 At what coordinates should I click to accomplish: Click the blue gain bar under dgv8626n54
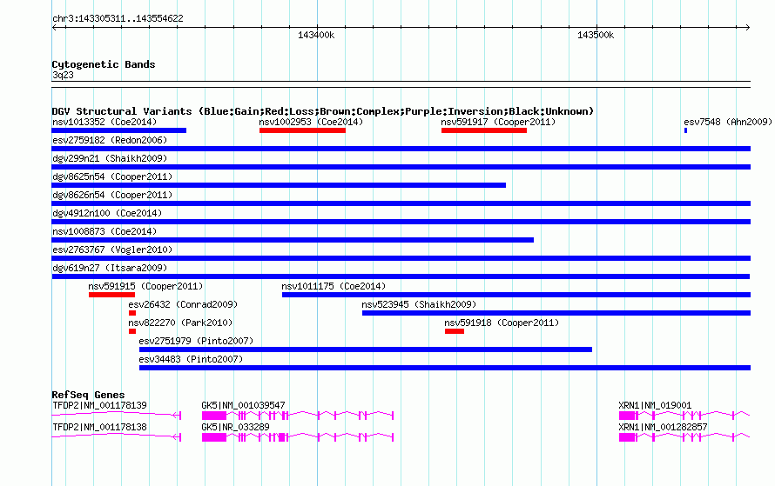[401, 203]
